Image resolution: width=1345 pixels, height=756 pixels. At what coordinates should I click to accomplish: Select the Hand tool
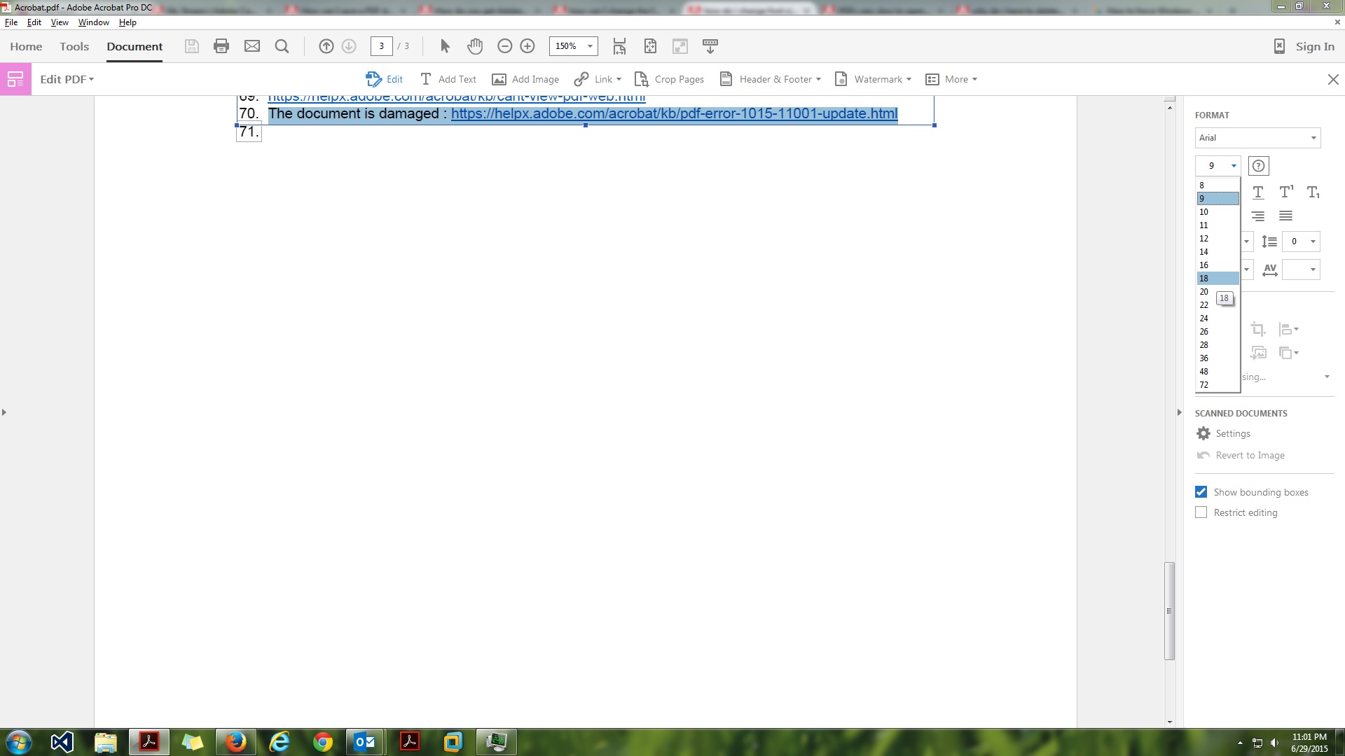pos(475,46)
